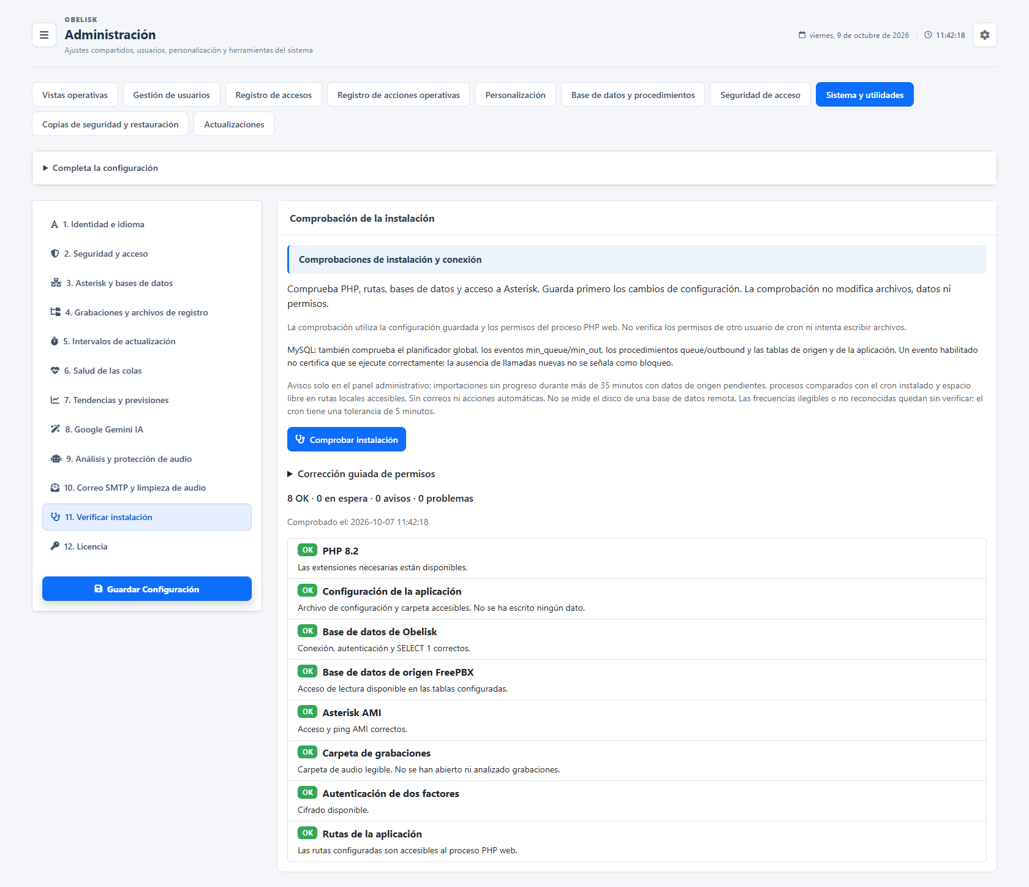The width and height of the screenshot is (1029, 887).
Task: Click the chart icon for Tendencias y previsiones
Action: [55, 400]
